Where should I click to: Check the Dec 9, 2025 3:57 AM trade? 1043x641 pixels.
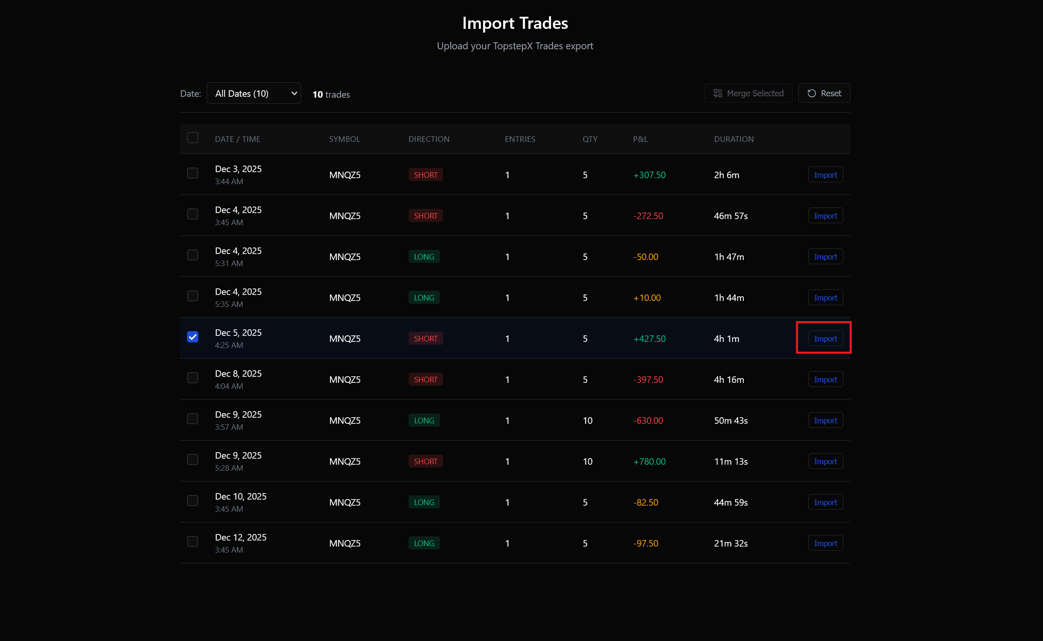pos(193,418)
